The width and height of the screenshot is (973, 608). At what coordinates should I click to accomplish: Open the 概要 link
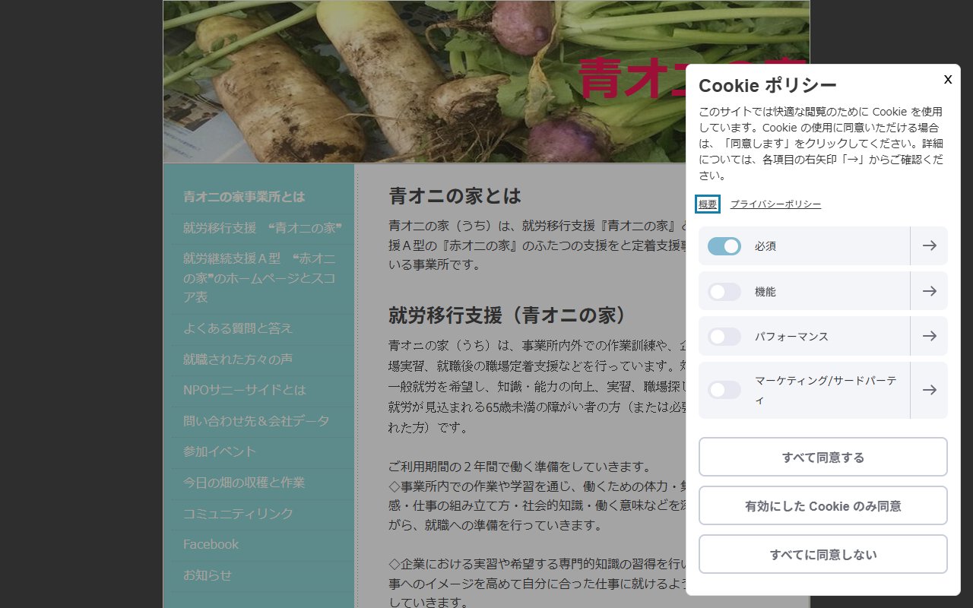point(708,204)
